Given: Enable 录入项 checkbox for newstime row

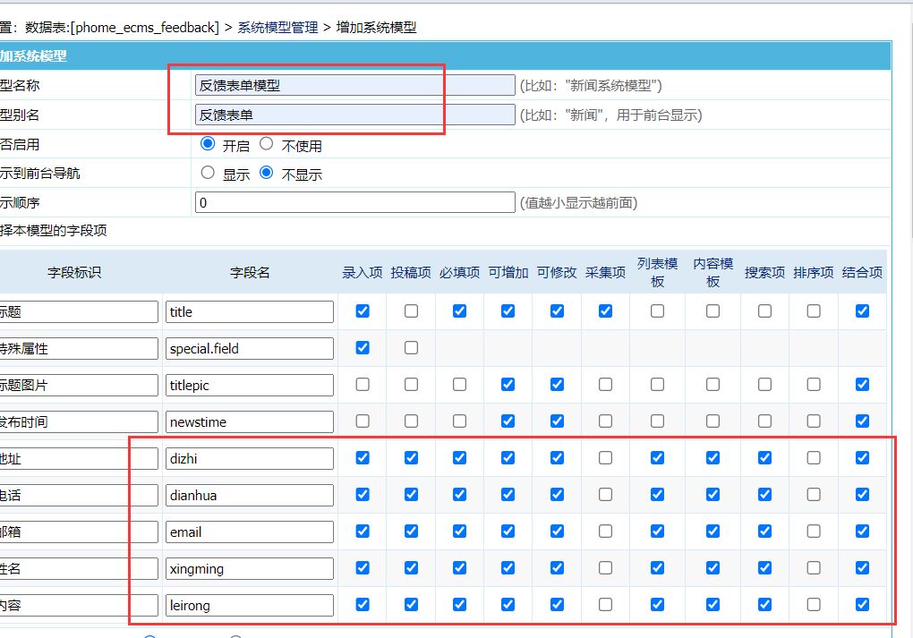Looking at the screenshot, I should click(x=363, y=421).
